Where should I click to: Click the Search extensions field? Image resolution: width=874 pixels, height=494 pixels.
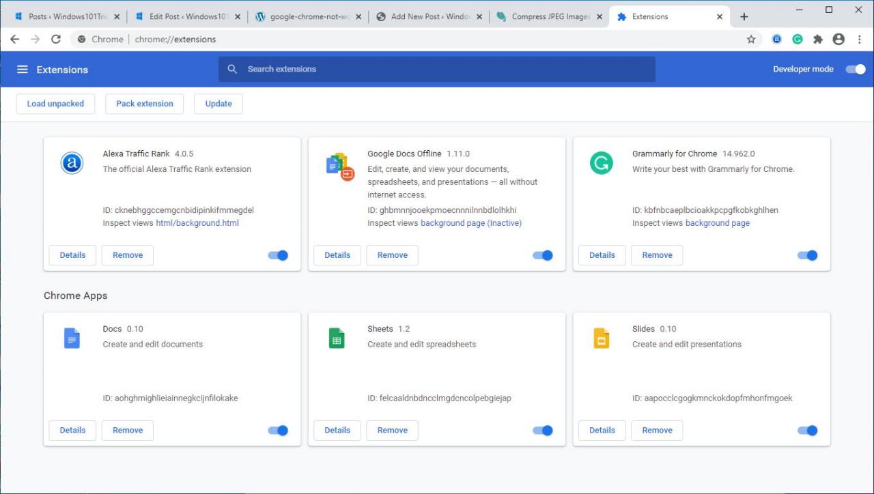tap(437, 69)
